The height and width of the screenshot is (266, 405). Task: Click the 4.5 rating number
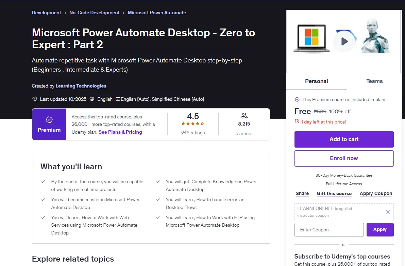[193, 116]
